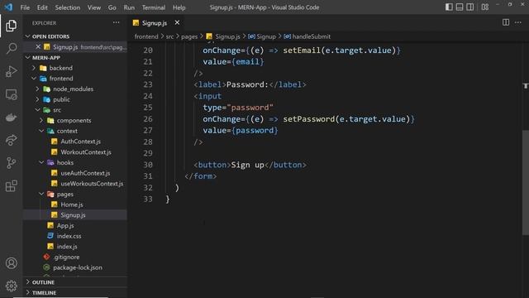Open the Accounts menu icon
The height and width of the screenshot is (298, 529).
click(11, 263)
